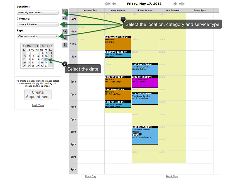
Task: Open the Type dropdown Choose a service
Action: [x=38, y=36]
